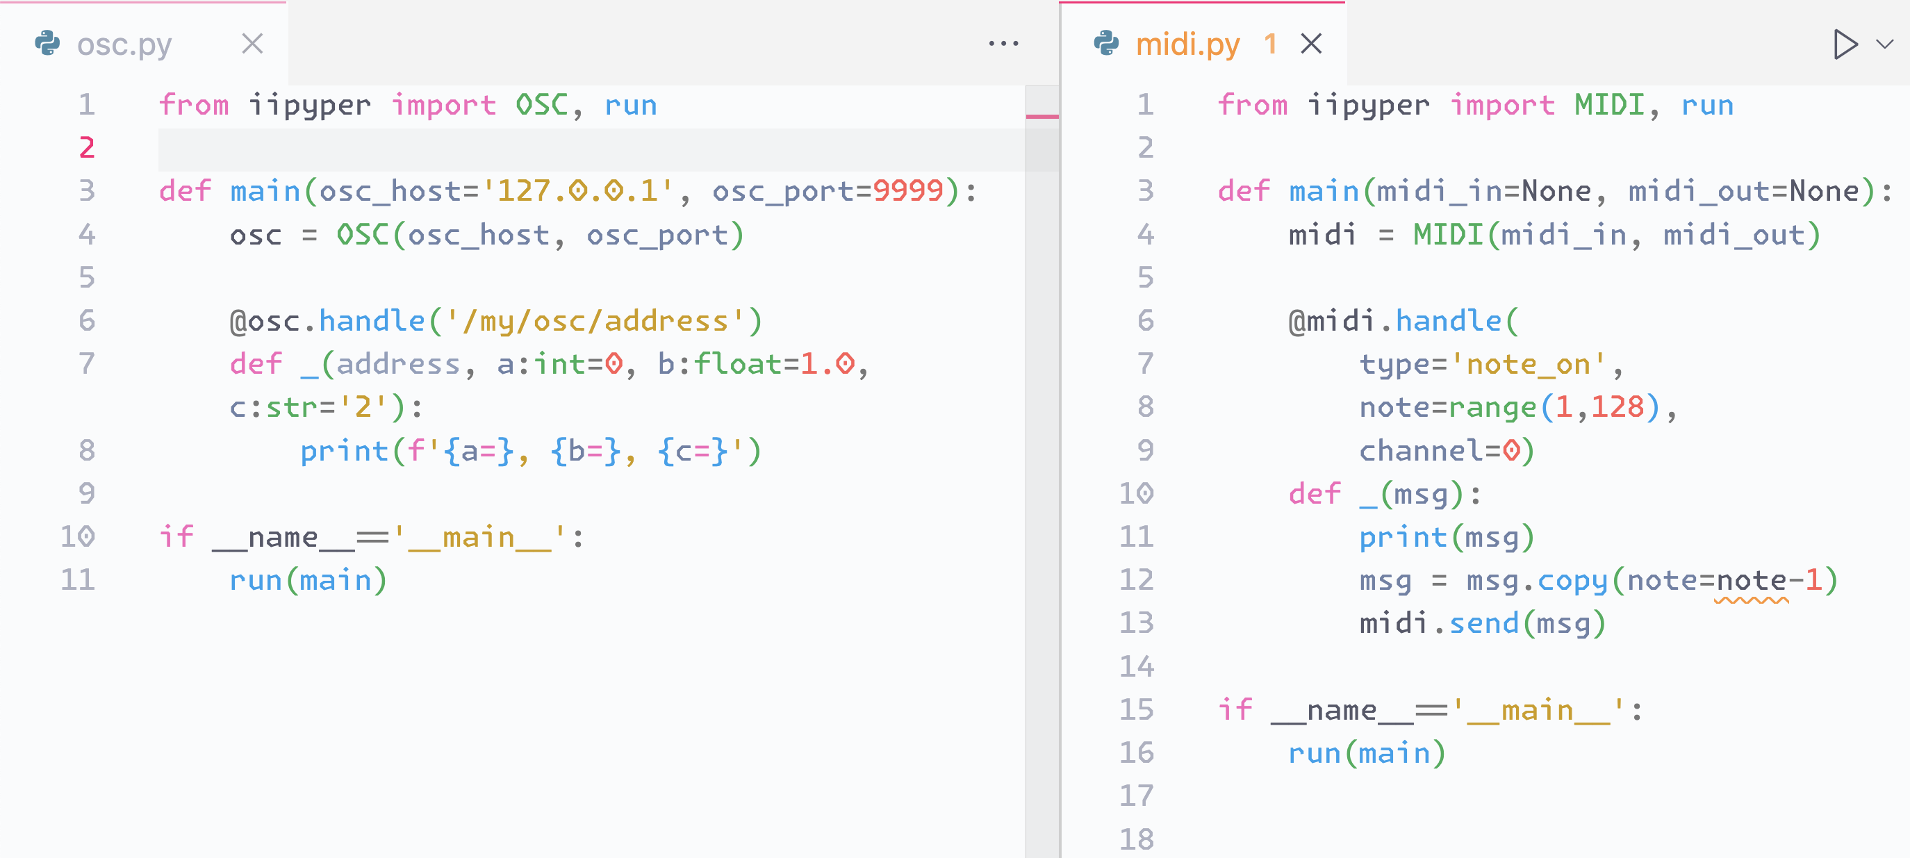Click the problem count badge on midi.py tab
Image resolution: width=1910 pixels, height=858 pixels.
pos(1270,44)
